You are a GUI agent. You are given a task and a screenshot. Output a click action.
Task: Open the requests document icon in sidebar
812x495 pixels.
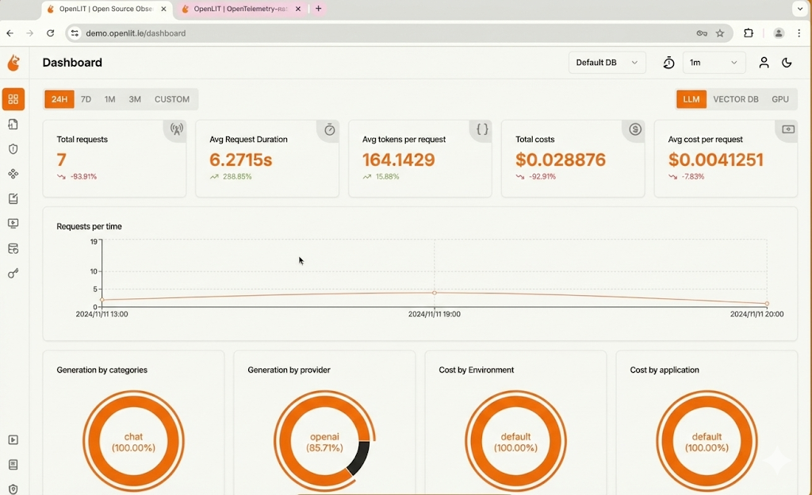(13, 125)
